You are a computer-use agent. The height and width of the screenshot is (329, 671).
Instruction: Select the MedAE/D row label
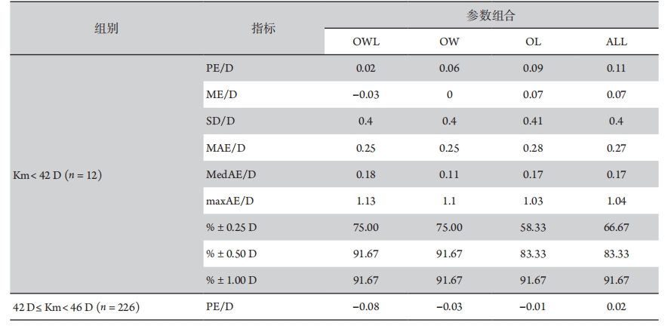pos(231,175)
